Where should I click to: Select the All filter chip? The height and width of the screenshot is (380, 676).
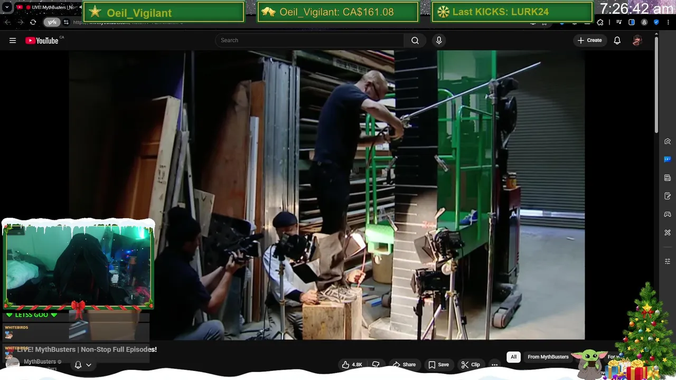[513, 357]
